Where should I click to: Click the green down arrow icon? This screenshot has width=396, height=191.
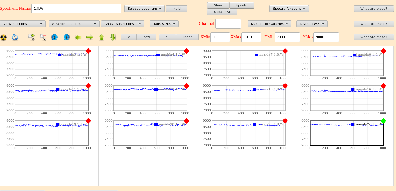point(113,37)
